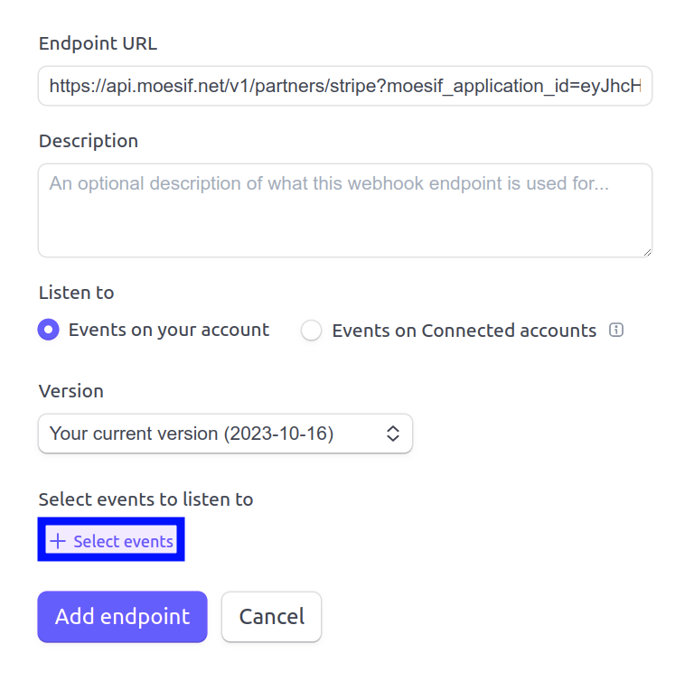Click the resize handle of Description box

(646, 251)
